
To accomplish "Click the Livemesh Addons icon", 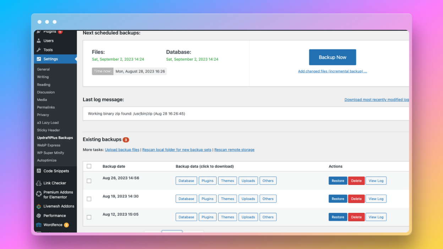I will tap(39, 206).
